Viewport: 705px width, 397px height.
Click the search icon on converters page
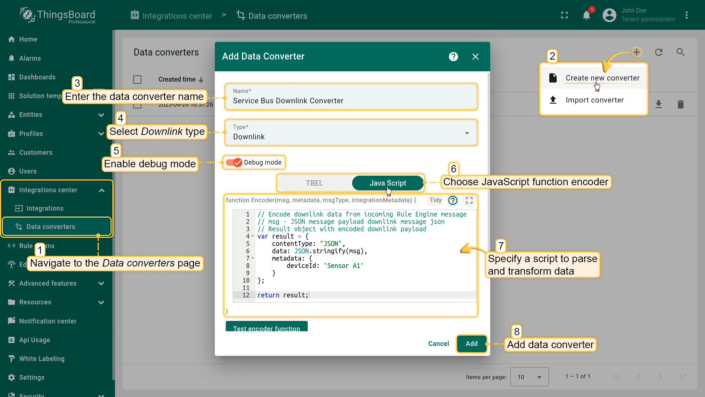(681, 52)
